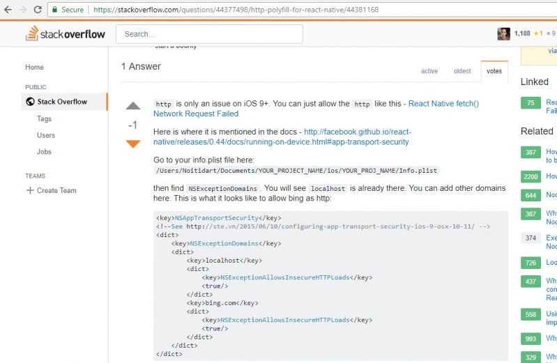Sort answers by active tab
557x363 pixels.
pyautogui.click(x=429, y=71)
